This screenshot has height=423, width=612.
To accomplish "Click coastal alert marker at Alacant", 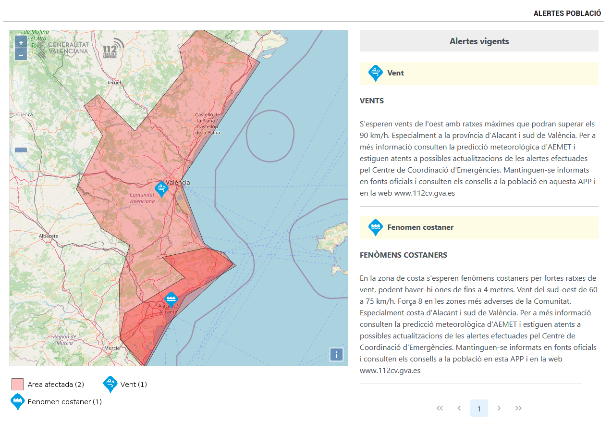I will [x=171, y=299].
